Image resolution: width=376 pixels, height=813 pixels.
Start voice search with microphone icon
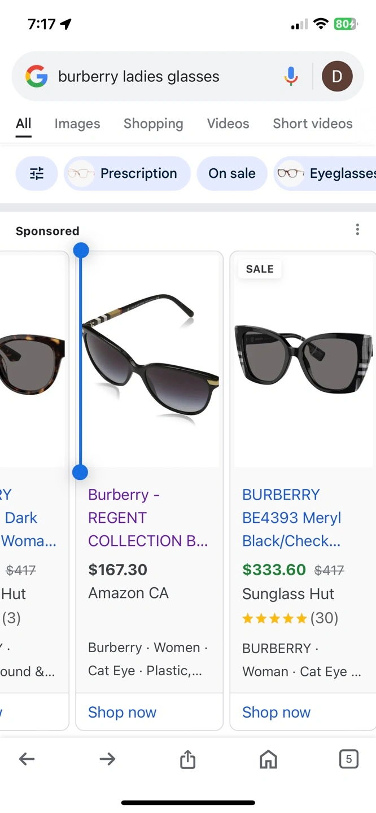[x=291, y=76]
